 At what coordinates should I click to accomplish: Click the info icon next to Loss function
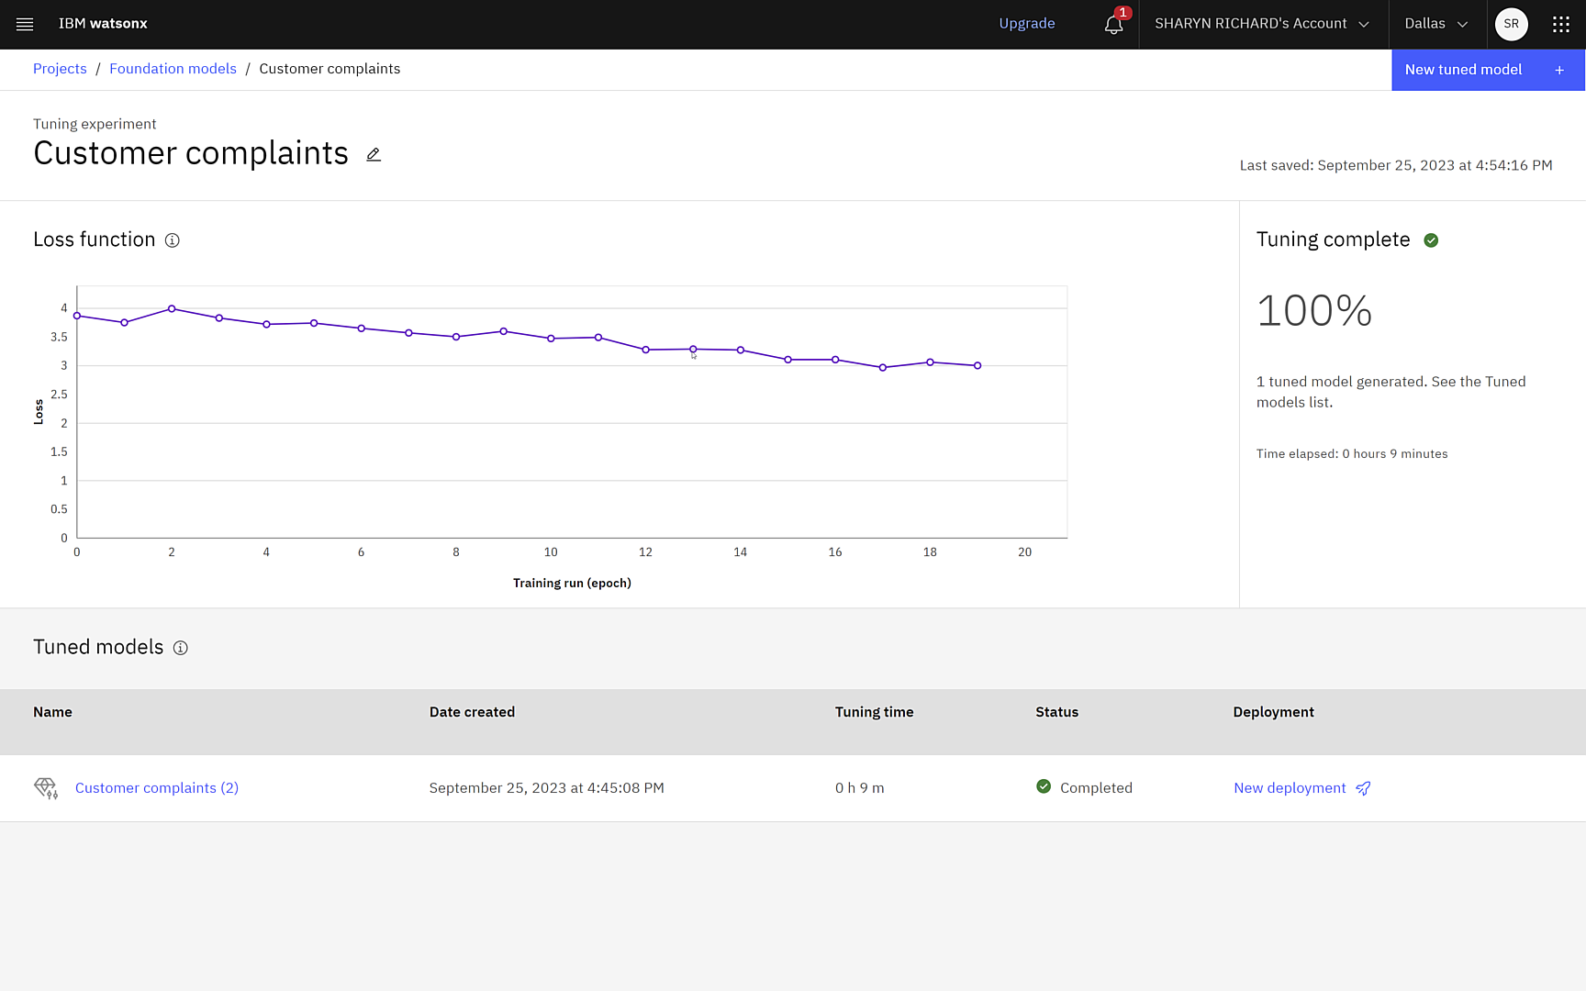173,240
